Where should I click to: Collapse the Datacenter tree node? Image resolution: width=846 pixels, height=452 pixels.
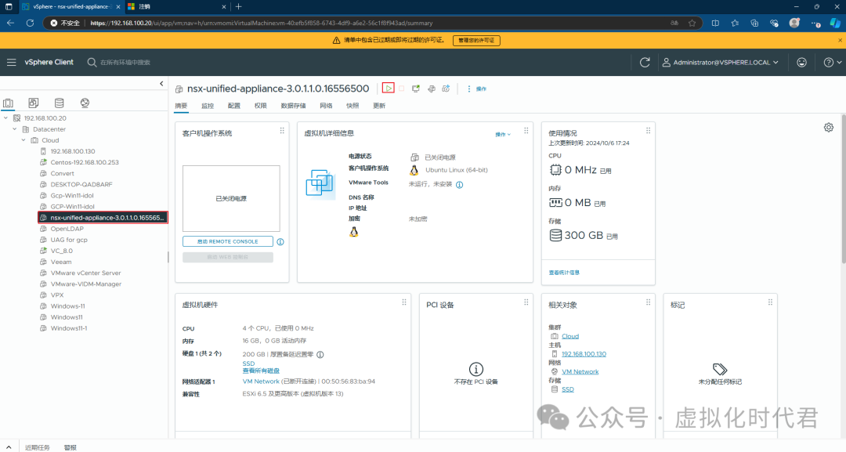click(x=15, y=129)
